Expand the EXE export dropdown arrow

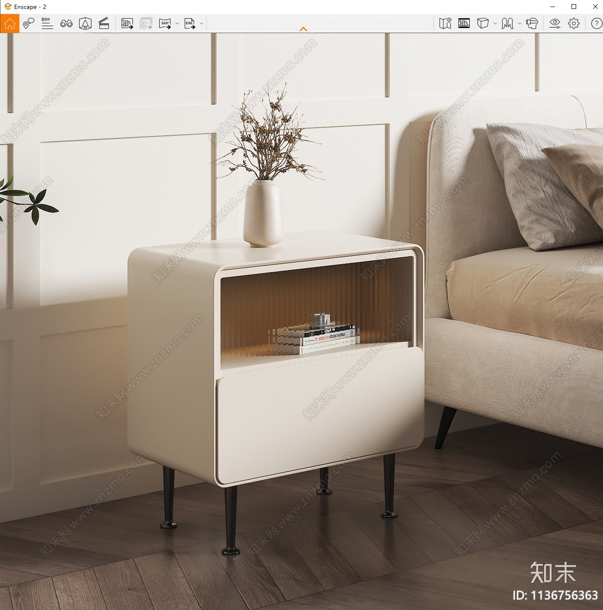coord(202,23)
